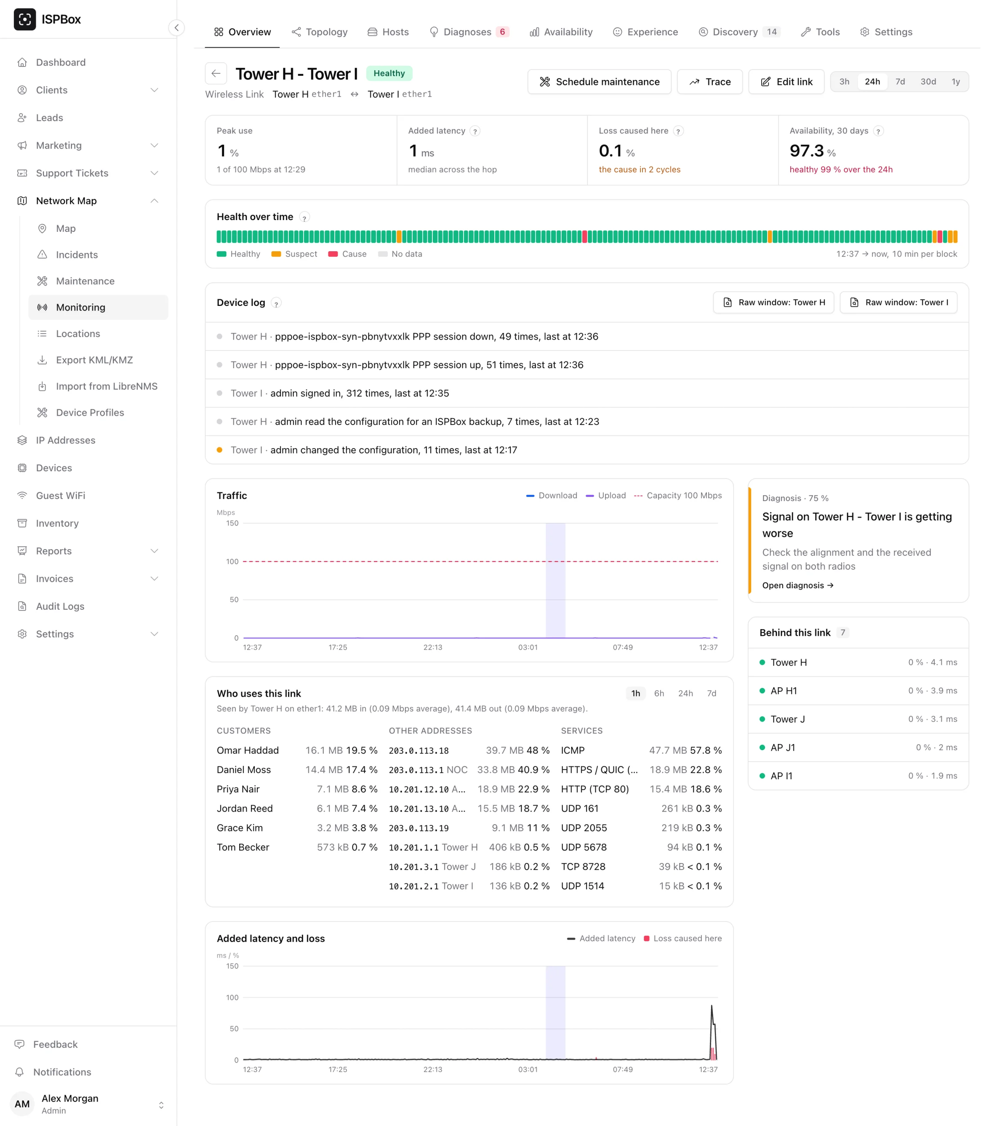Select the 24h header time range
This screenshot has height=1126, width=997.
tap(872, 82)
